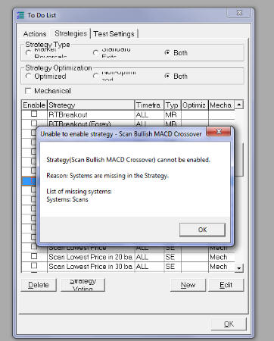Open the Actions tab
This screenshot has height=341, width=274.
(x=35, y=34)
